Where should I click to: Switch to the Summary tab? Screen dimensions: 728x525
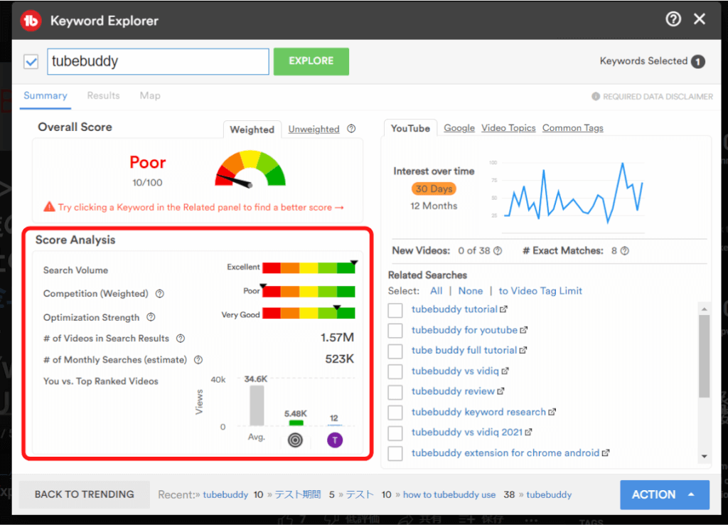pyautogui.click(x=45, y=96)
